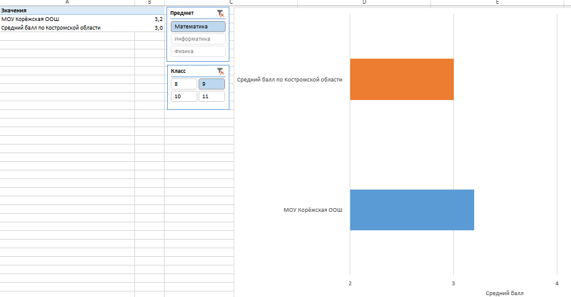Click axis value 2 on chart
Viewport: 571px width, 297px height.
(350, 283)
